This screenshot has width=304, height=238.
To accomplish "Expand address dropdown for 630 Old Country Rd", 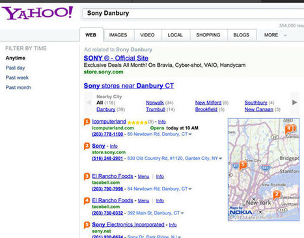I will [x=221, y=159].
